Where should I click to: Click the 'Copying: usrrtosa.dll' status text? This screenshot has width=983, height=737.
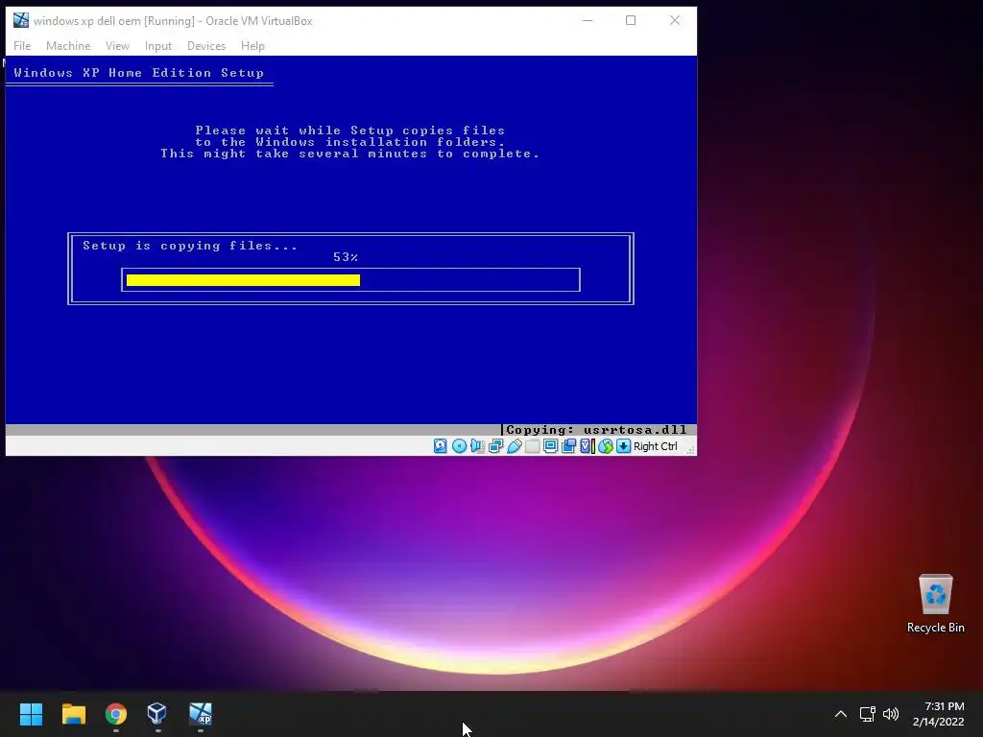click(x=596, y=430)
